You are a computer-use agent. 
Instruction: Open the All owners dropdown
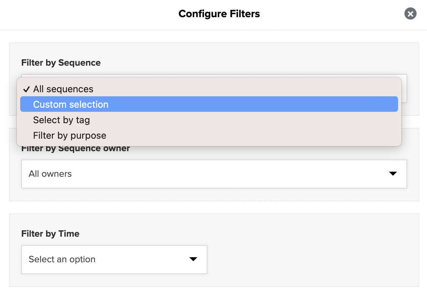[214, 174]
